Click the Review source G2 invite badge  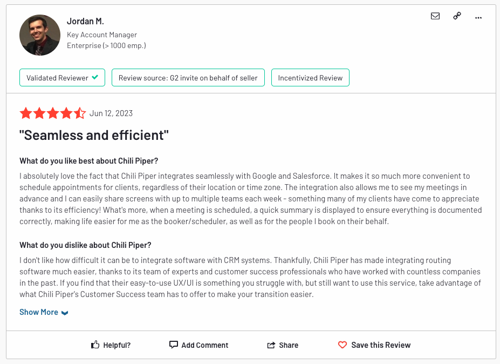click(x=188, y=78)
